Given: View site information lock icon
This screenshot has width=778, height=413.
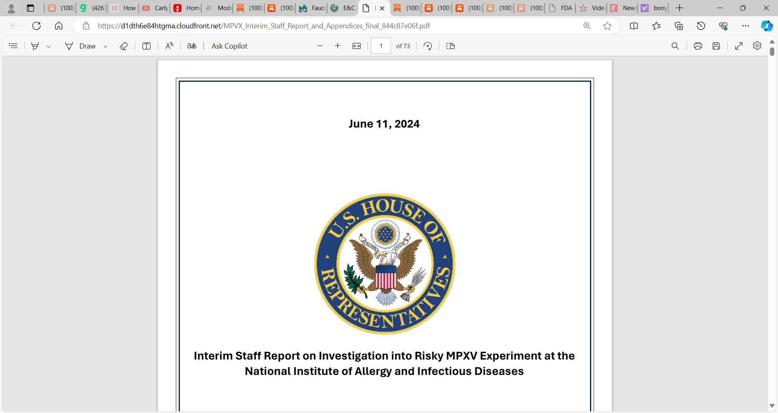Looking at the screenshot, I should pyautogui.click(x=86, y=26).
